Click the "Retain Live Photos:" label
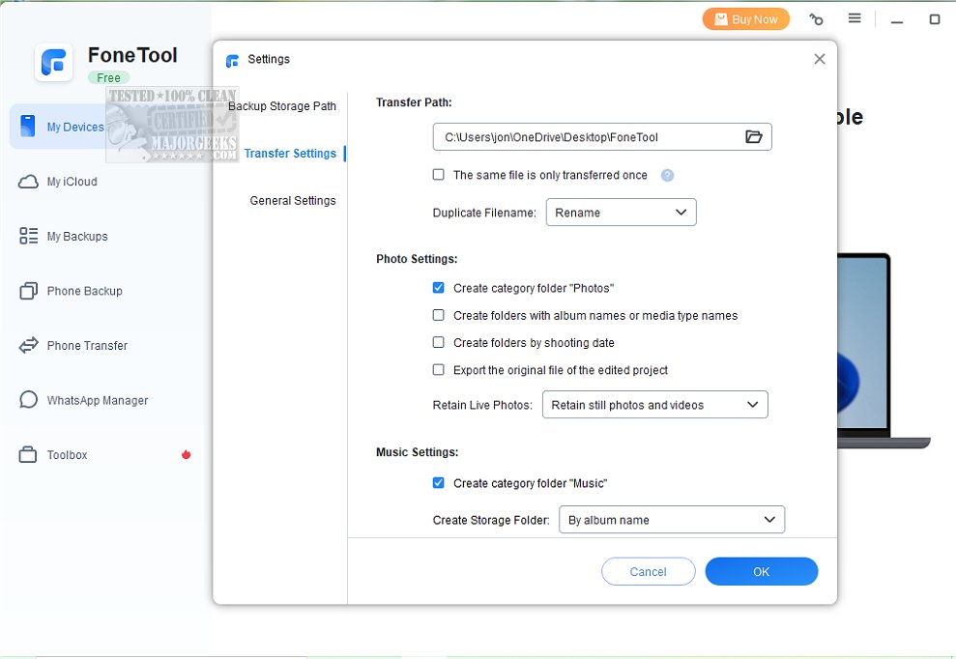 tap(482, 406)
